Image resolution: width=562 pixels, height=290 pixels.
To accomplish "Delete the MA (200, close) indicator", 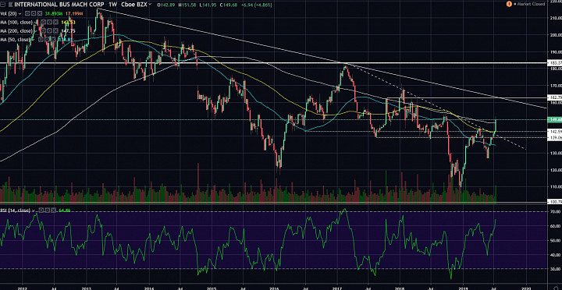I will pyautogui.click(x=55, y=30).
